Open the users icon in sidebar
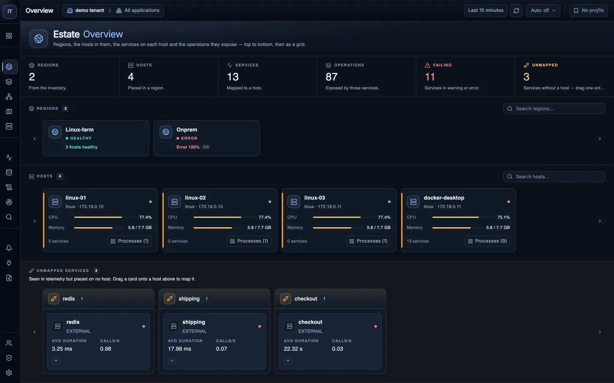Viewport: 614px width, 383px height. click(9, 343)
